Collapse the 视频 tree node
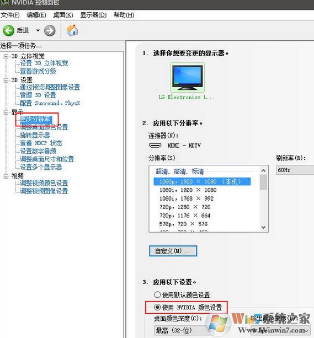 (x=6, y=176)
